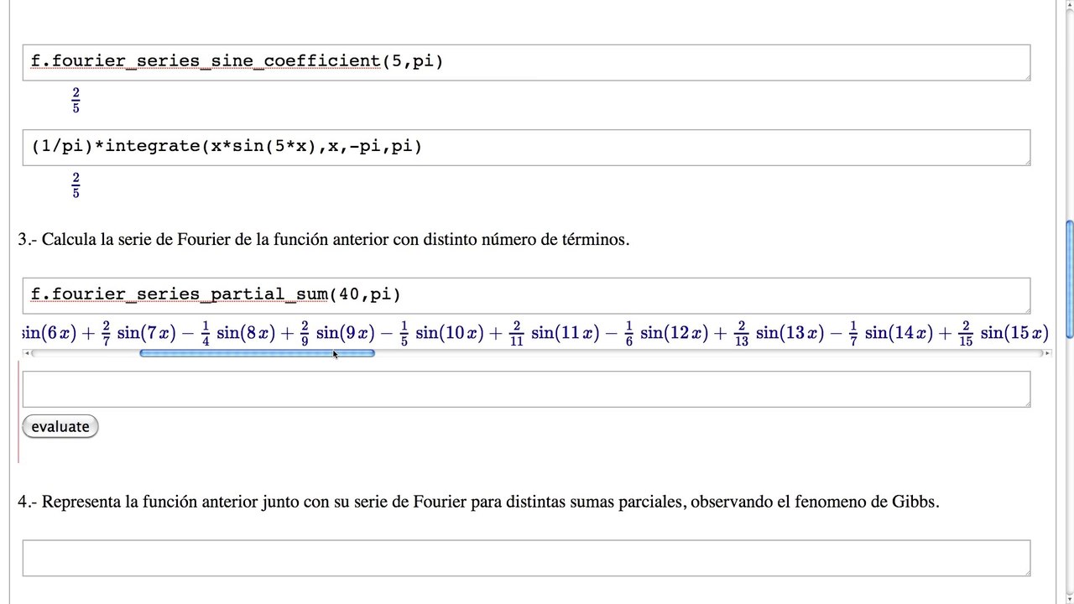Click the sin(7x) term in the output
The height and width of the screenshot is (604, 1074).
click(147, 333)
